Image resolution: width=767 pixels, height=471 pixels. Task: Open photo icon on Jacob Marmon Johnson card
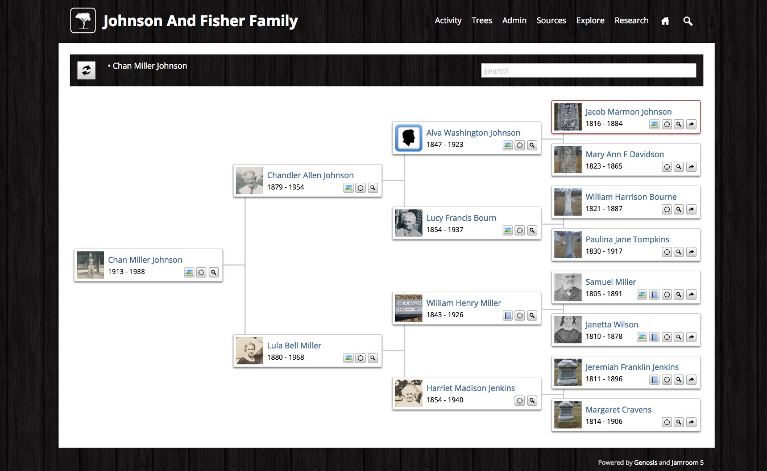pos(654,124)
